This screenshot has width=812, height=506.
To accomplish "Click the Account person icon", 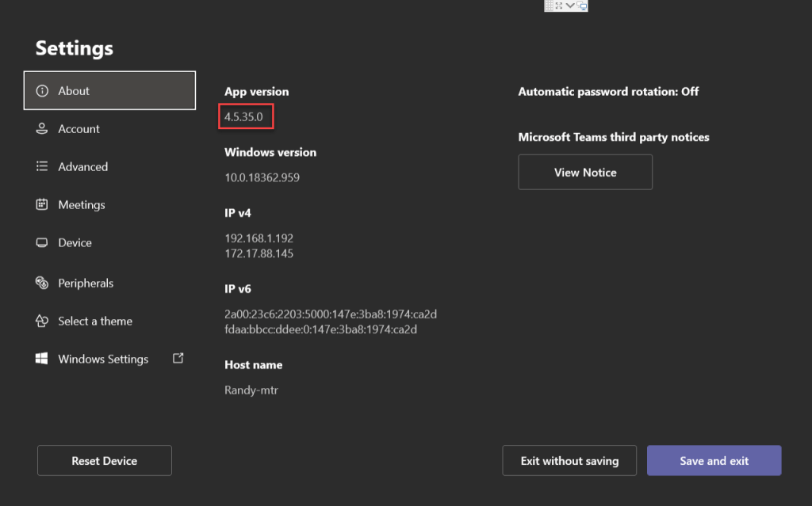I will pyautogui.click(x=42, y=129).
